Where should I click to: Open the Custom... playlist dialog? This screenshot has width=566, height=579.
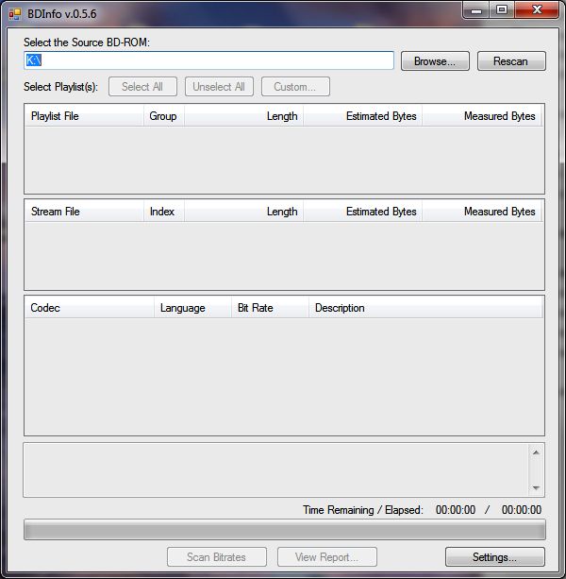coord(295,87)
